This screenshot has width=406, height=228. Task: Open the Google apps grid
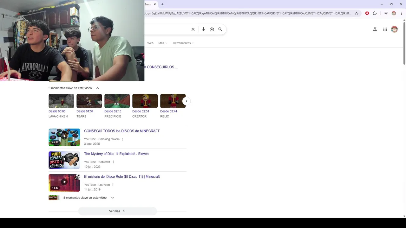point(385,29)
